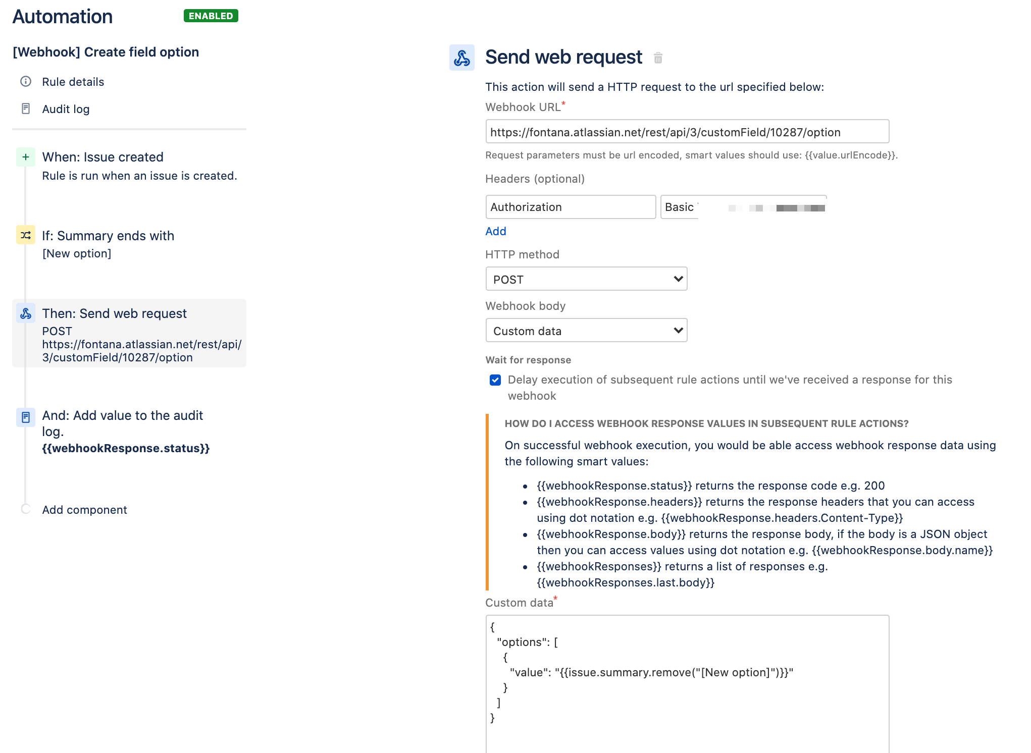Screen dimensions: 1031x753
Task: Uncheck the Delay execution checkbox
Action: point(495,380)
